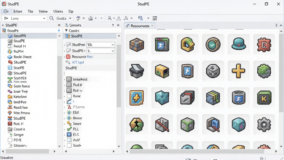The width and height of the screenshot is (284, 160).
Task: Open the Slp menu
Action: [71, 11]
